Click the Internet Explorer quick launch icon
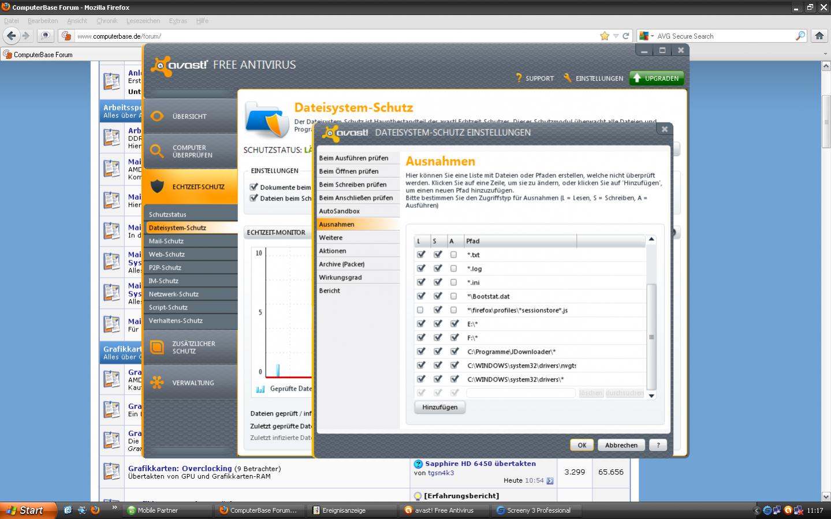Viewport: 831px width, 519px height. [68, 510]
